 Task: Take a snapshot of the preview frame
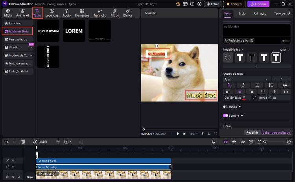[203, 134]
